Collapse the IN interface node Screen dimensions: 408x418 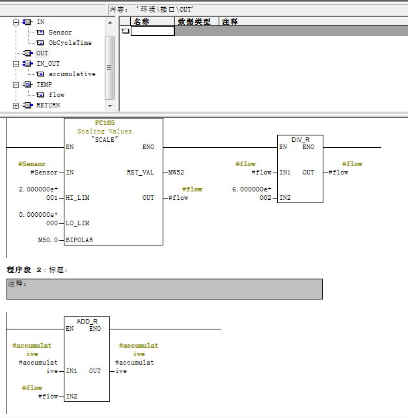tap(16, 22)
